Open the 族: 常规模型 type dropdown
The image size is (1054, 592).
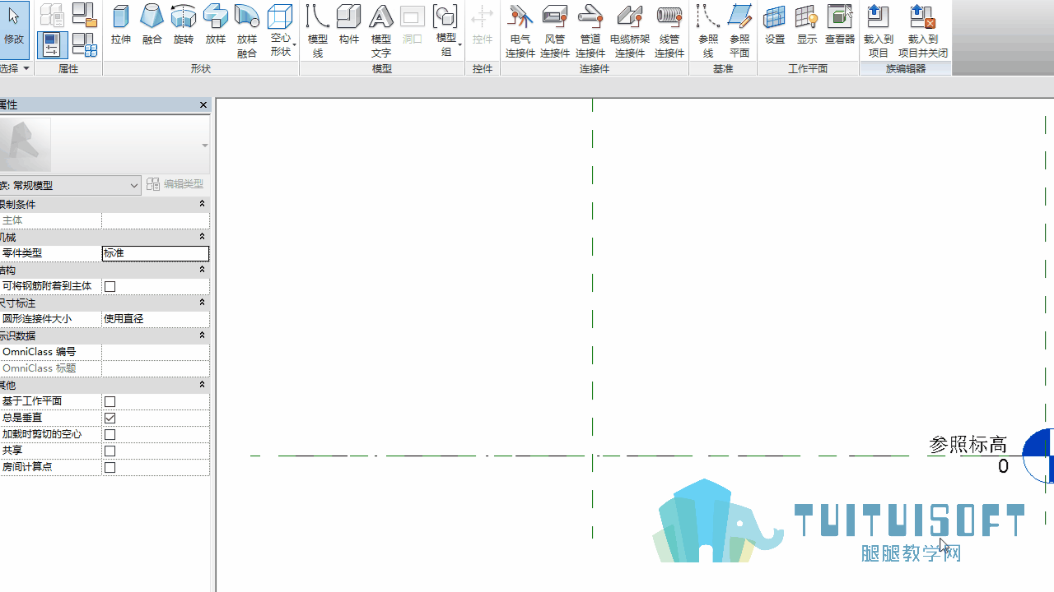tap(71, 186)
